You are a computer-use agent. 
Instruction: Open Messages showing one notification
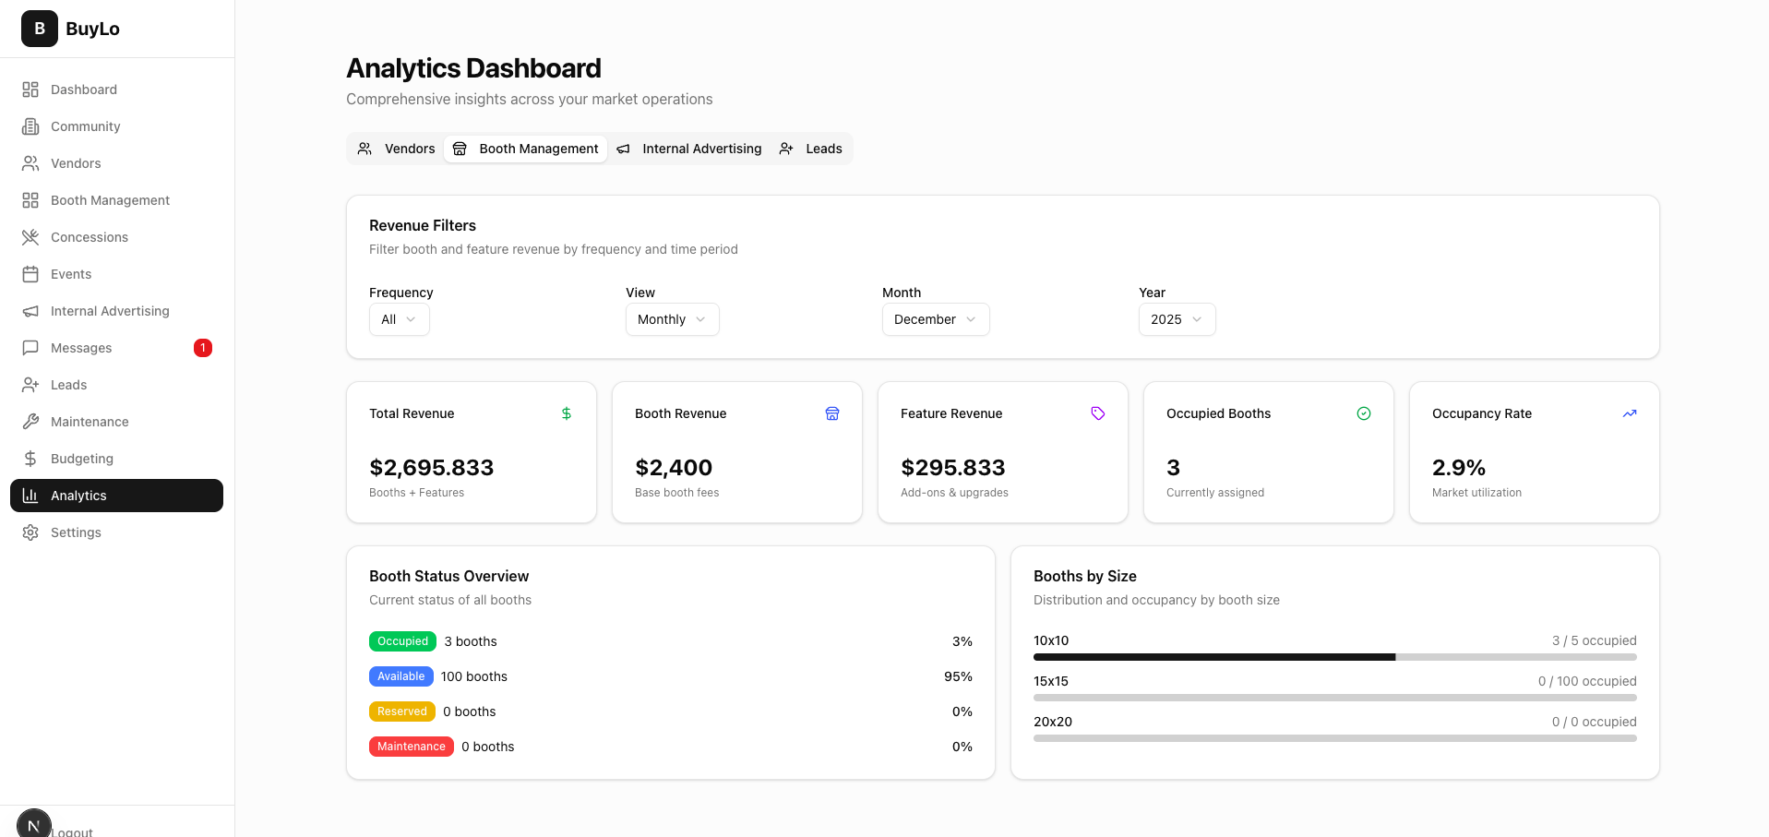[x=79, y=348]
